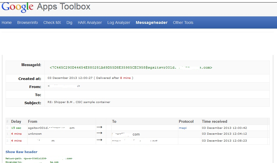Switch to HAR Analyzer
Screen dimensions: 277x163
90,23
